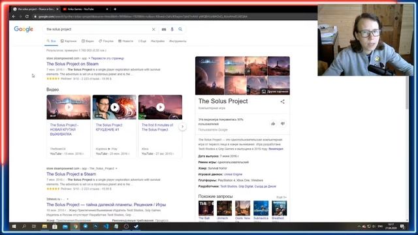Screen dimensions: 418x235
Task: Open The Solus Project в Steam result
Action: click(71, 174)
